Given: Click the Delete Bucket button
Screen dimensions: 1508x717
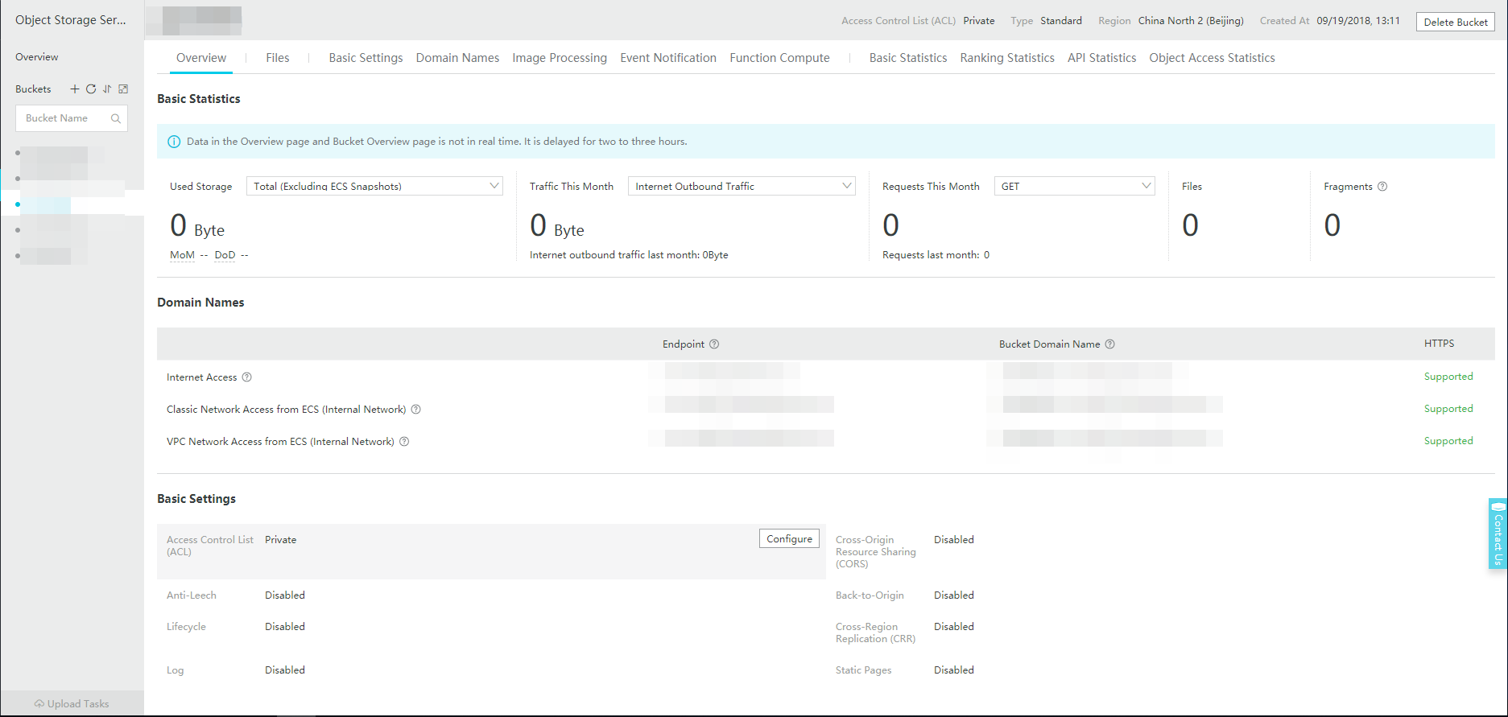Looking at the screenshot, I should coord(1455,22).
